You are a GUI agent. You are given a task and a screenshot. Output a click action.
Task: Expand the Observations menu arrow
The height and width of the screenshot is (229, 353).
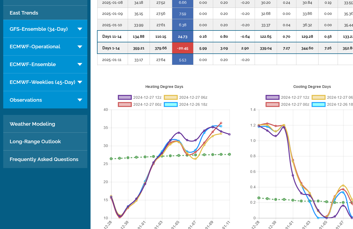(80, 100)
